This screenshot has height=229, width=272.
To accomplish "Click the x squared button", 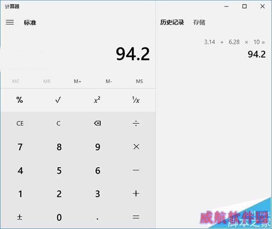I will (97, 100).
